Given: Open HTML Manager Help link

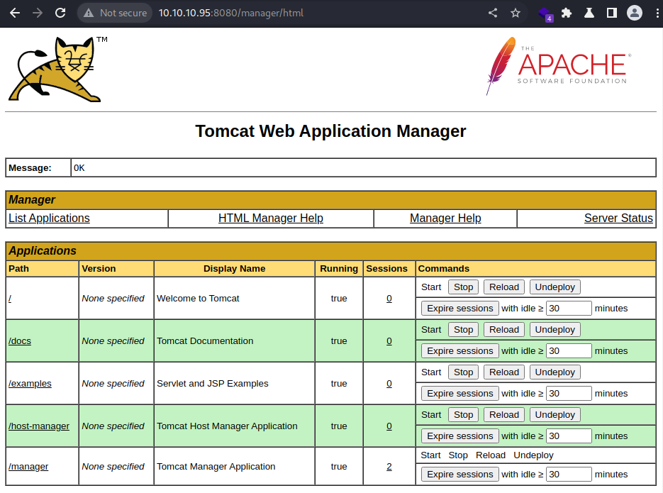Looking at the screenshot, I should [271, 218].
